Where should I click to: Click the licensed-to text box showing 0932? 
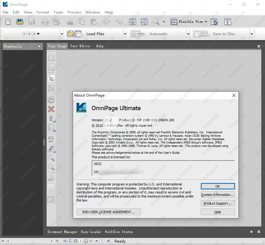(163, 168)
